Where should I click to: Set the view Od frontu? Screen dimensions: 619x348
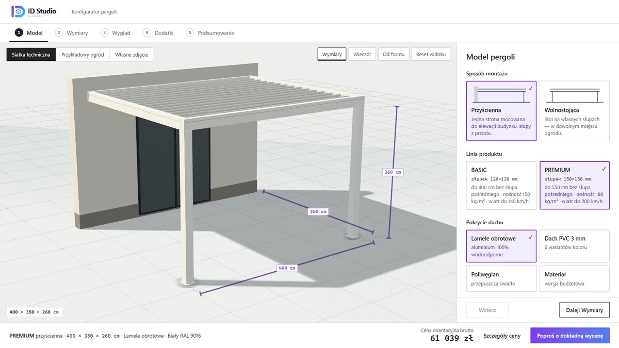[x=394, y=54]
